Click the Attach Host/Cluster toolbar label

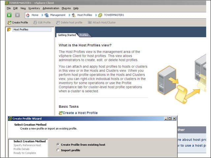tap(104, 22)
